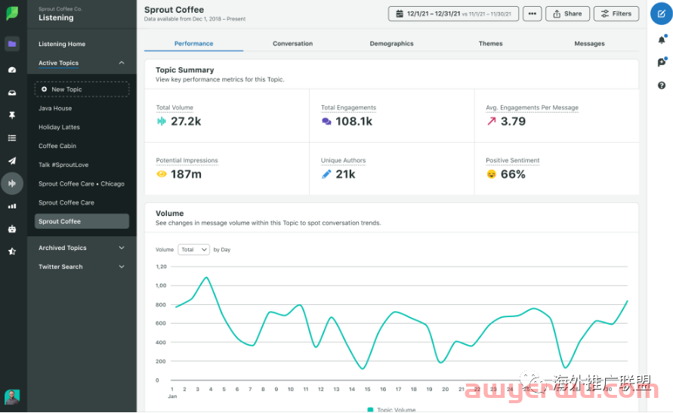Click the Positive Sentiment label
Viewport: 673px width, 413px height.
tap(512, 160)
